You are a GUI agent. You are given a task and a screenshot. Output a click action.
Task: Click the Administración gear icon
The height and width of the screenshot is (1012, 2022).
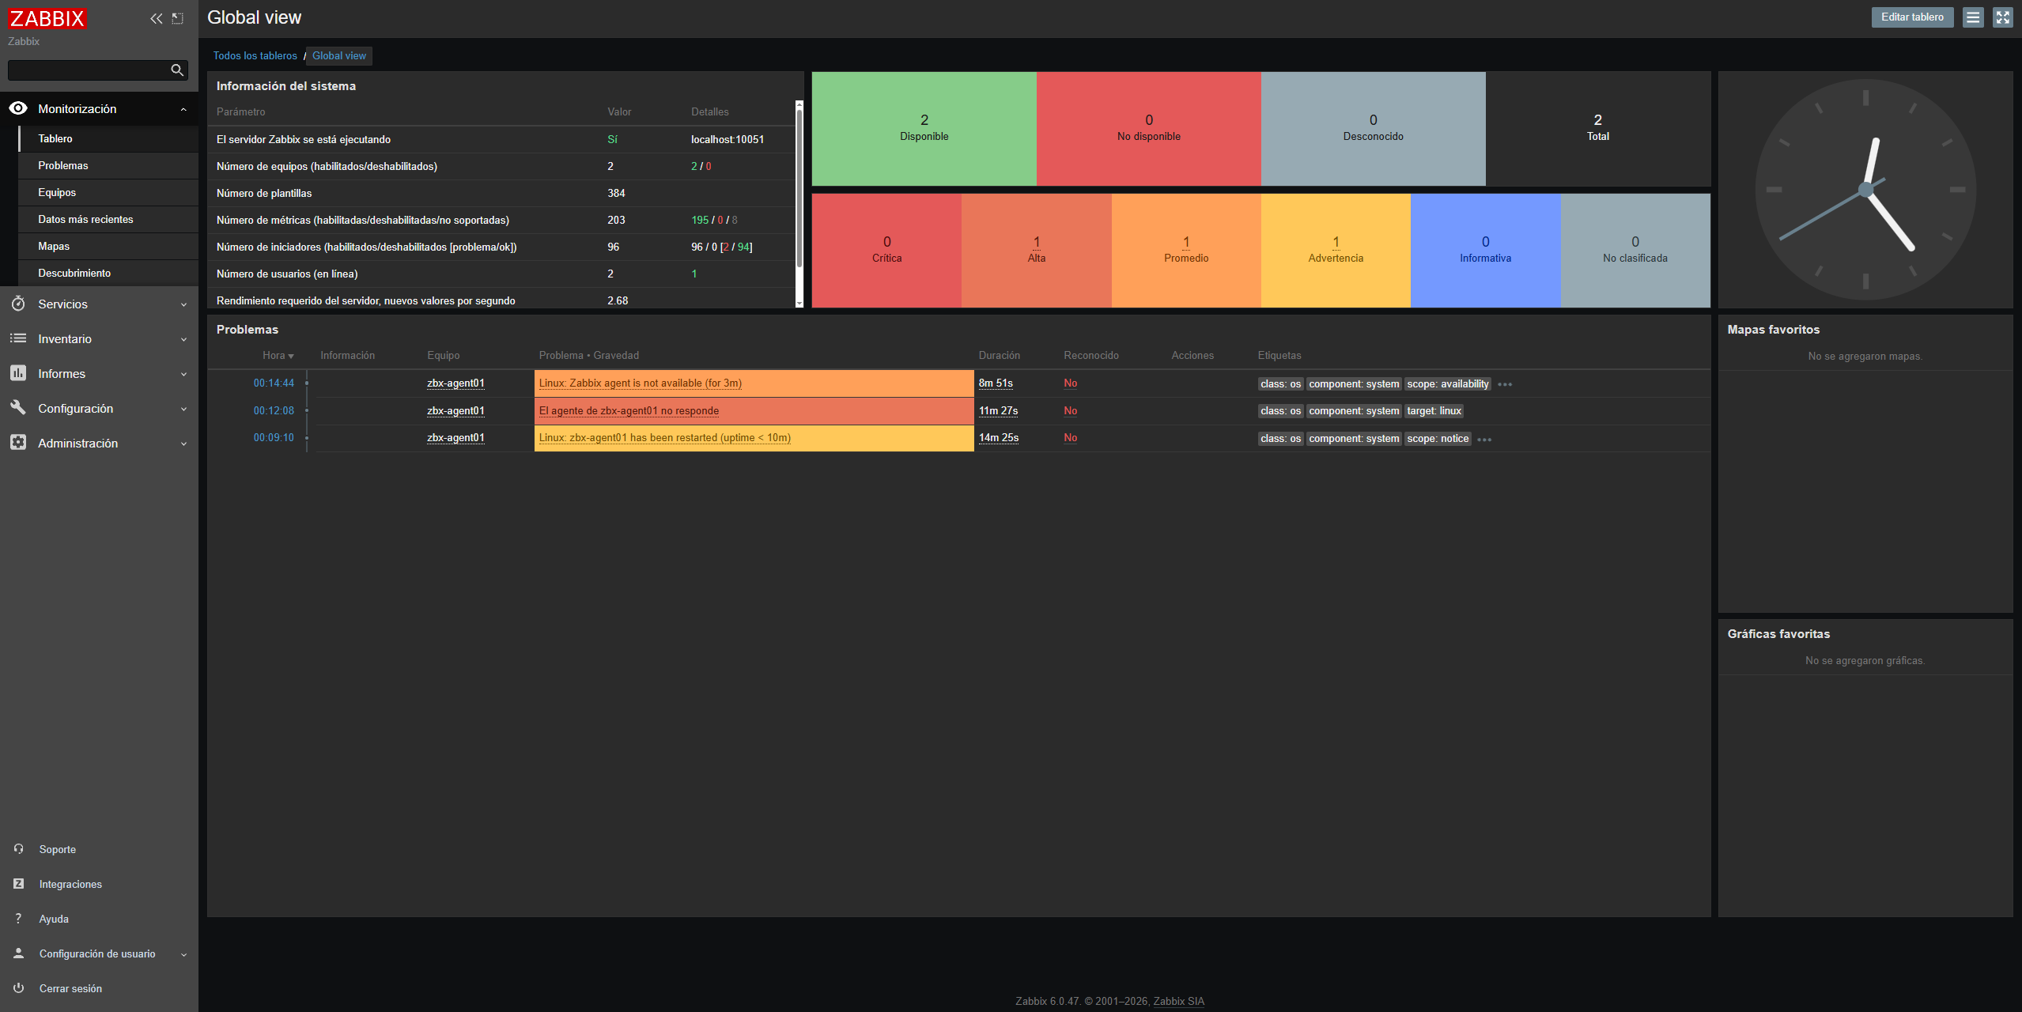click(18, 443)
